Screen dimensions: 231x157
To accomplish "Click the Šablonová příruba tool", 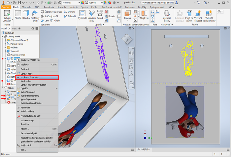I will click(x=51, y=12).
